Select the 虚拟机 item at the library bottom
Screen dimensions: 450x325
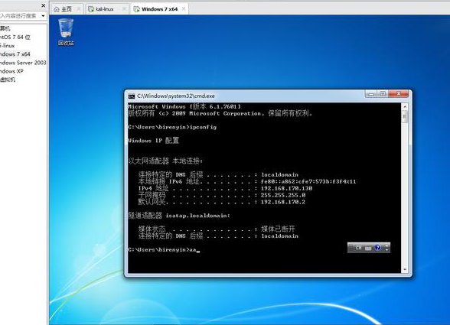(x=8, y=80)
